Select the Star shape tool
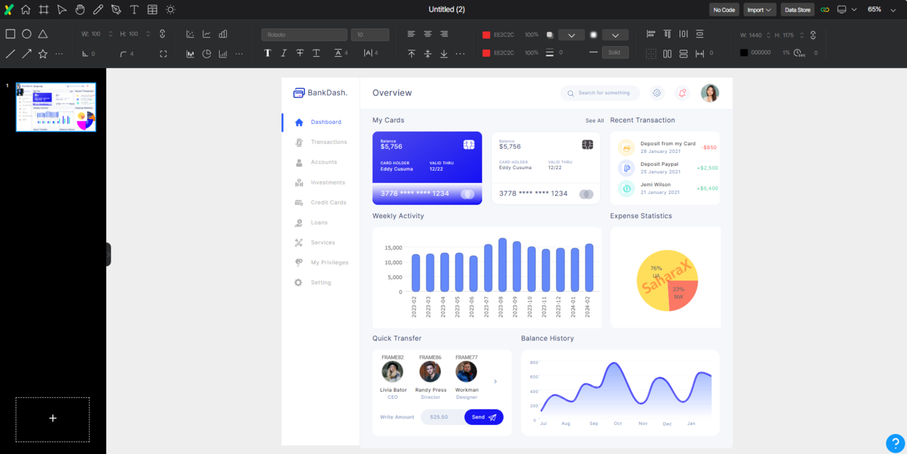The width and height of the screenshot is (907, 454). (x=43, y=54)
